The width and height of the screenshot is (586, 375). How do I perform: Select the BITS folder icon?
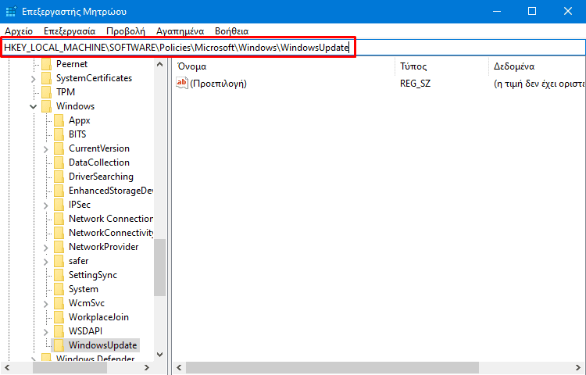[x=59, y=134]
